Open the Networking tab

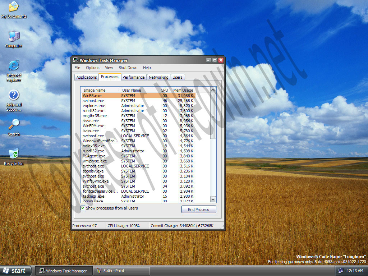pyautogui.click(x=158, y=77)
